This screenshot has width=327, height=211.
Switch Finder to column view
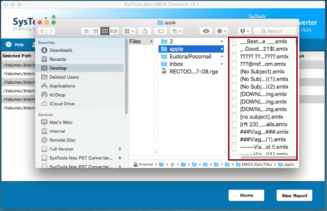[x=105, y=31]
